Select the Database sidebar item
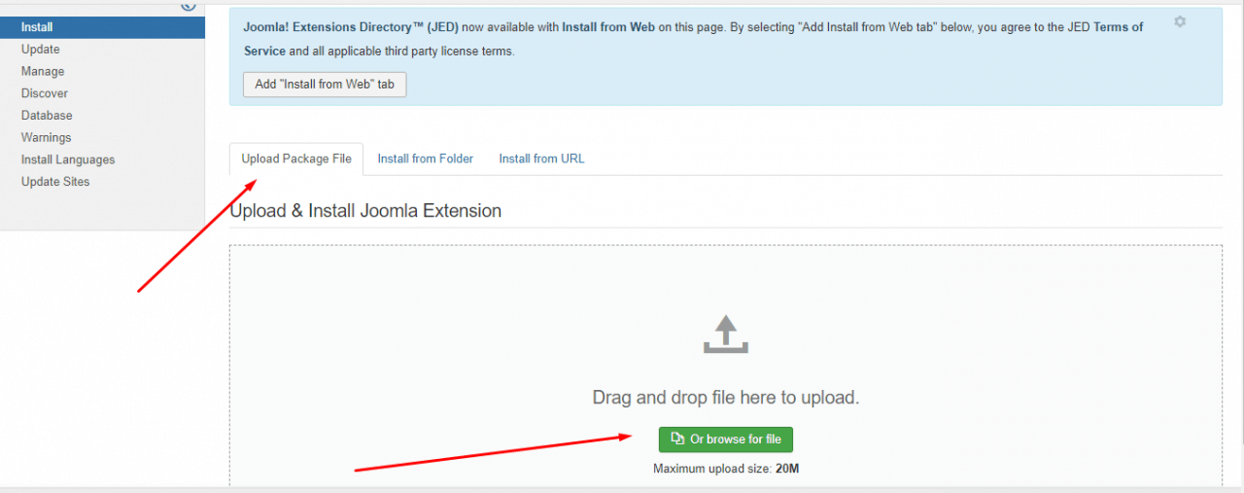 (47, 116)
